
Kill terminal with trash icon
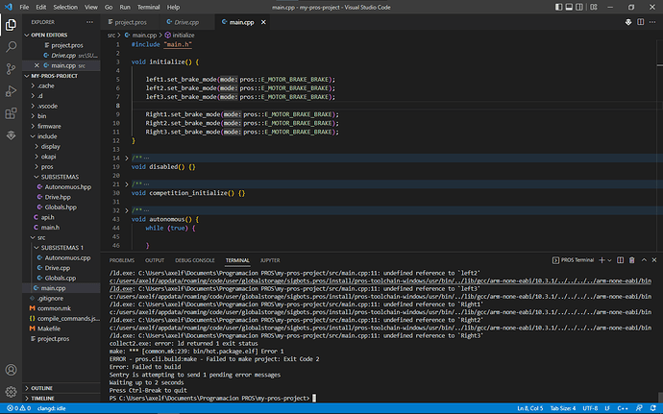(x=631, y=260)
